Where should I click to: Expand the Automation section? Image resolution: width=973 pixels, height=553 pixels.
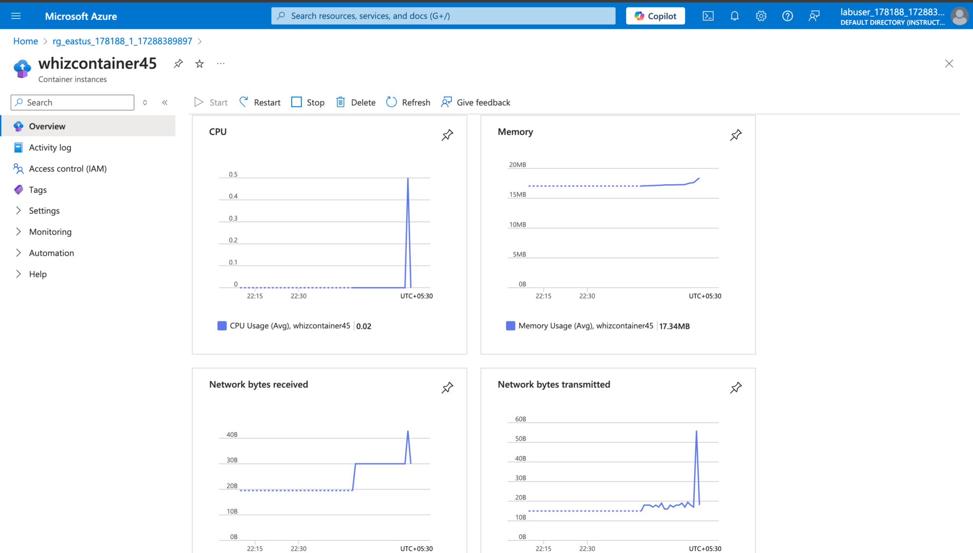[51, 253]
